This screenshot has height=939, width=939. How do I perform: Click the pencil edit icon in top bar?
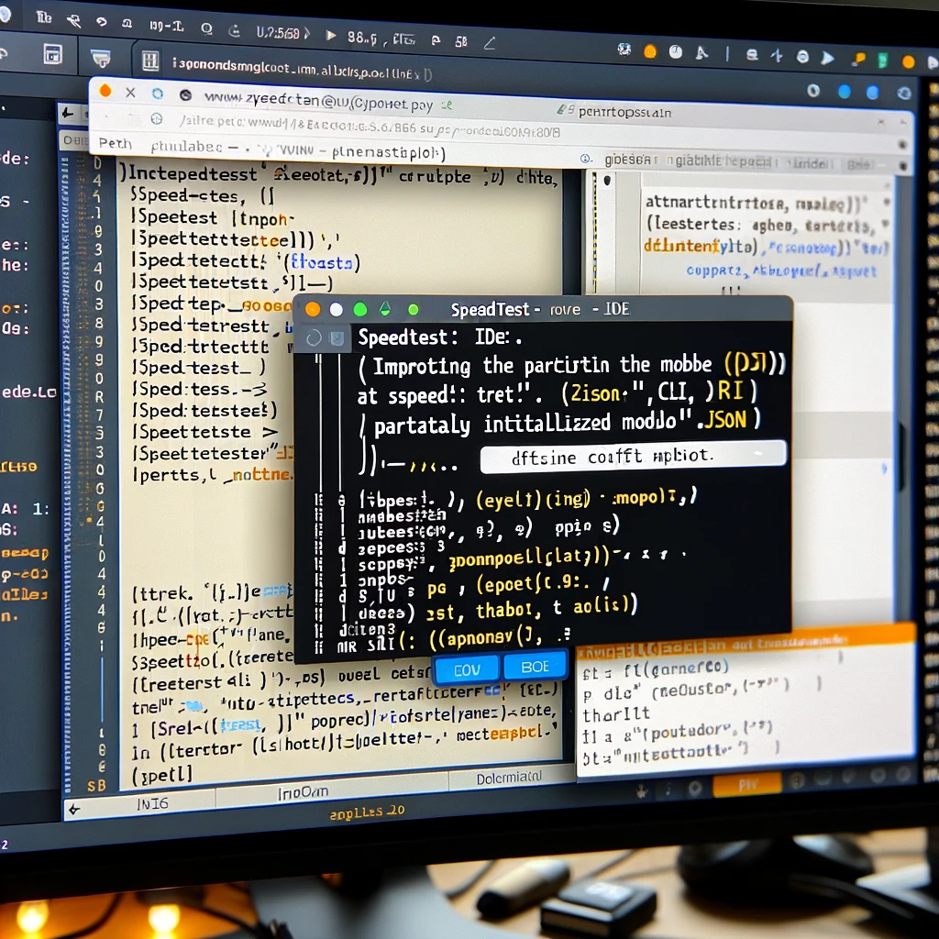click(x=491, y=42)
